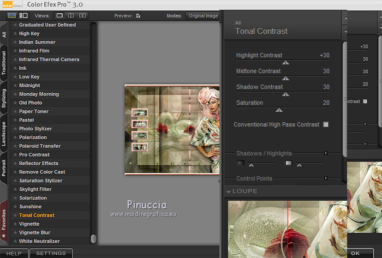The image size is (382, 258).
Task: Switch to the Traditional category tab
Action: (x=4, y=63)
